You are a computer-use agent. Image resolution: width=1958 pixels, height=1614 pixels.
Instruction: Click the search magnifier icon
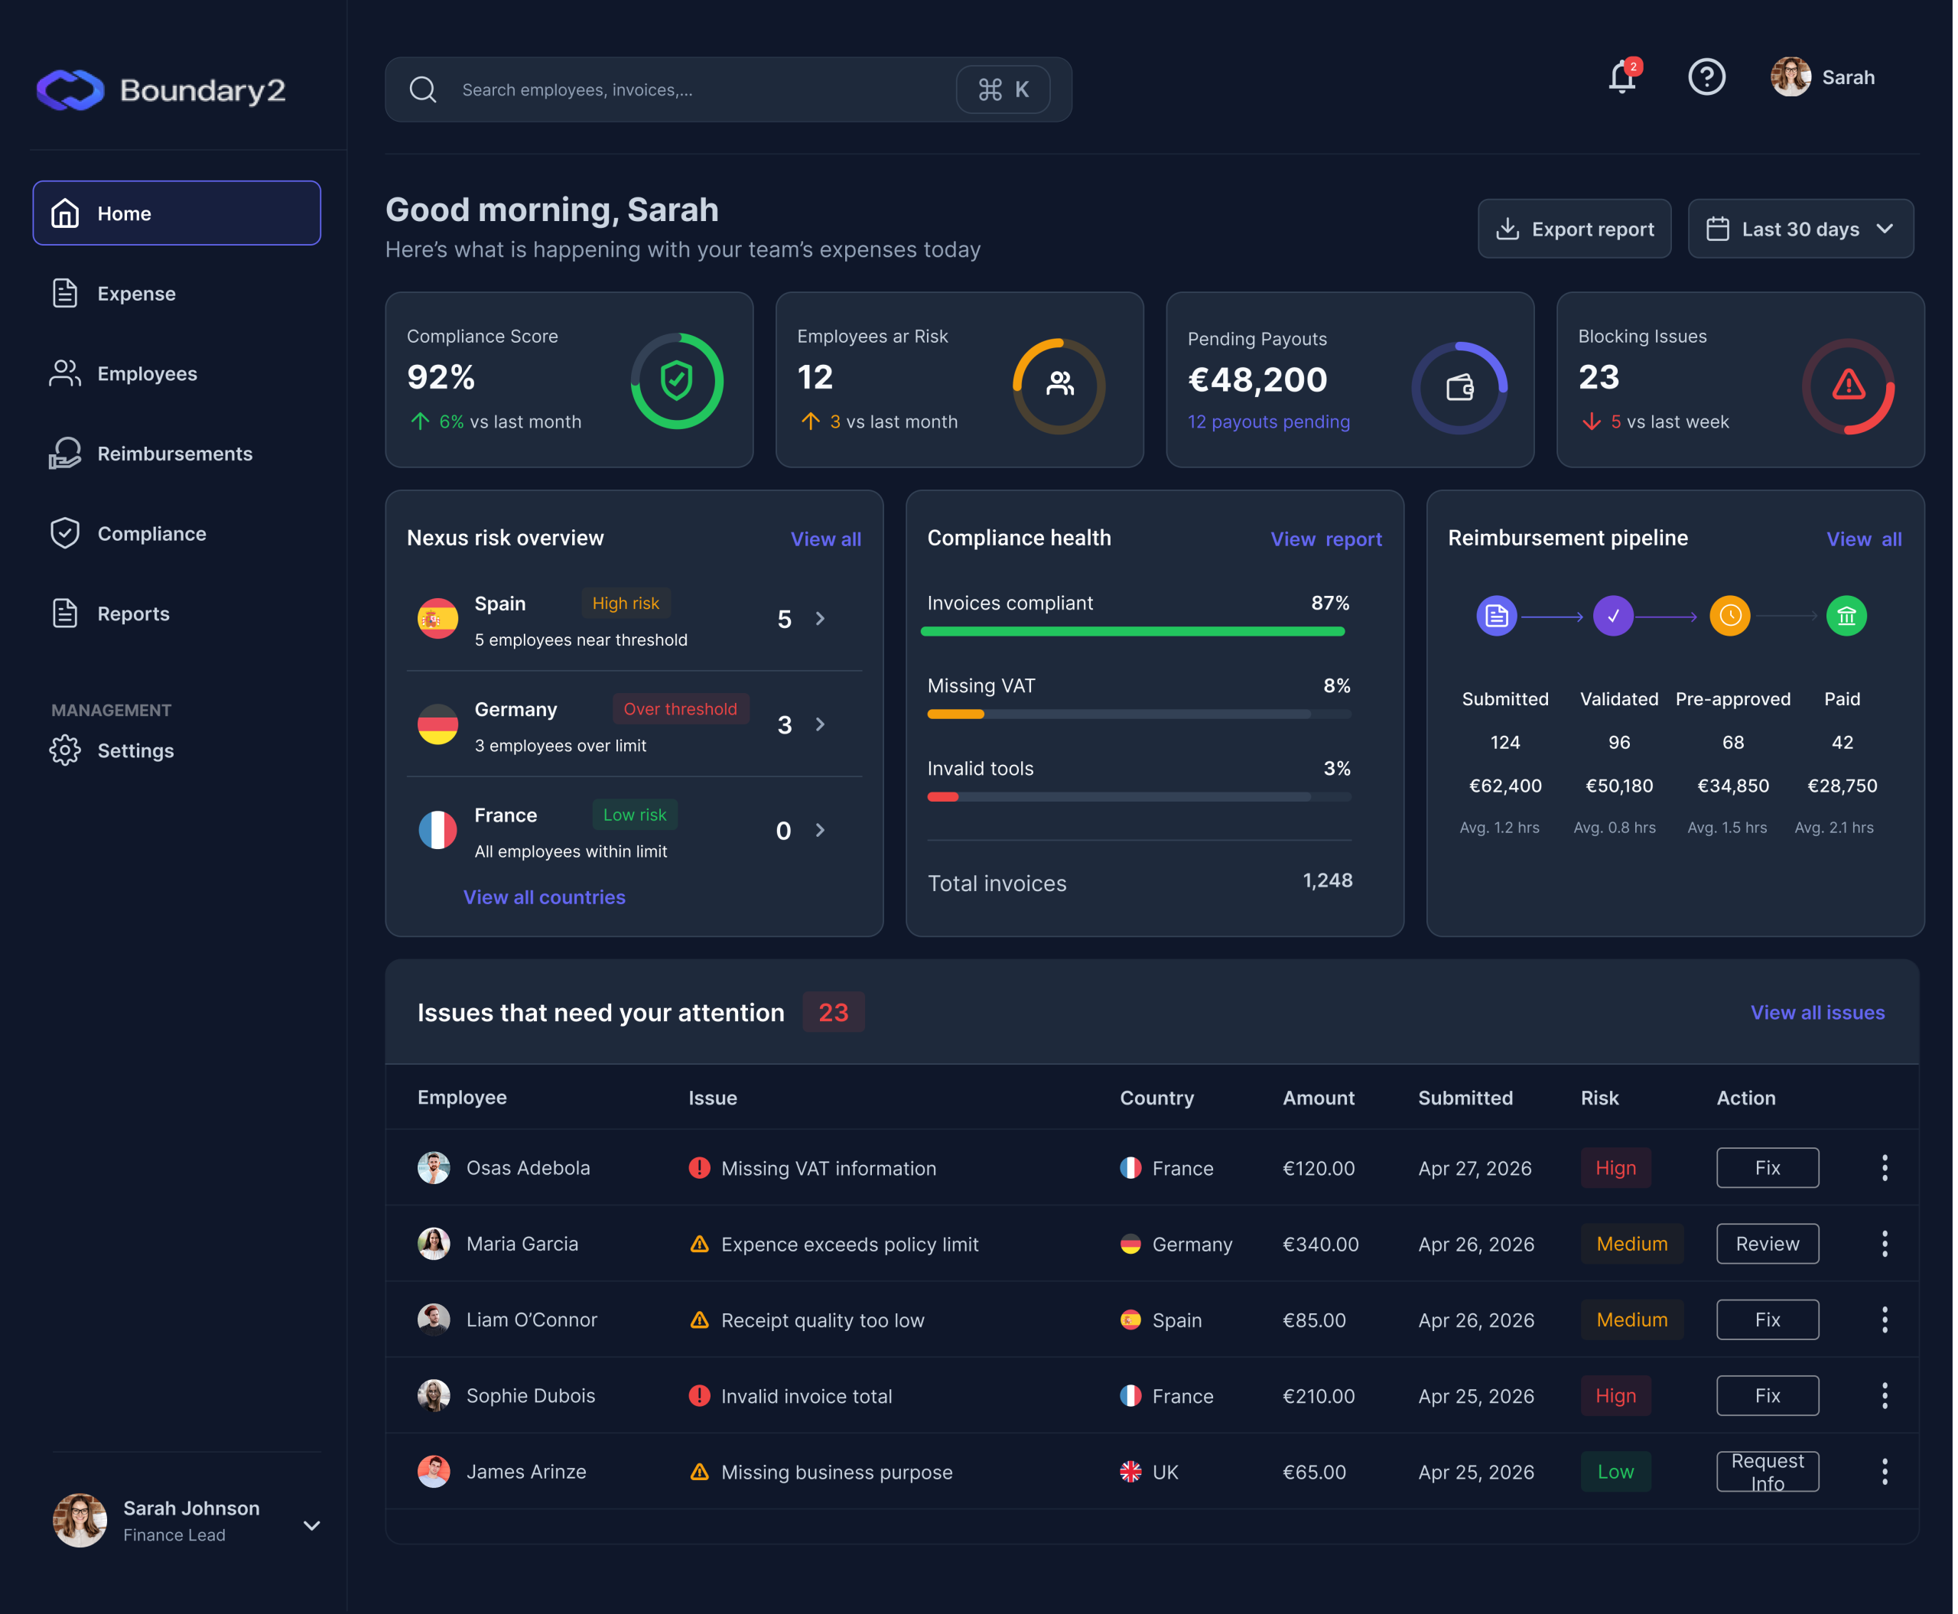tap(423, 90)
